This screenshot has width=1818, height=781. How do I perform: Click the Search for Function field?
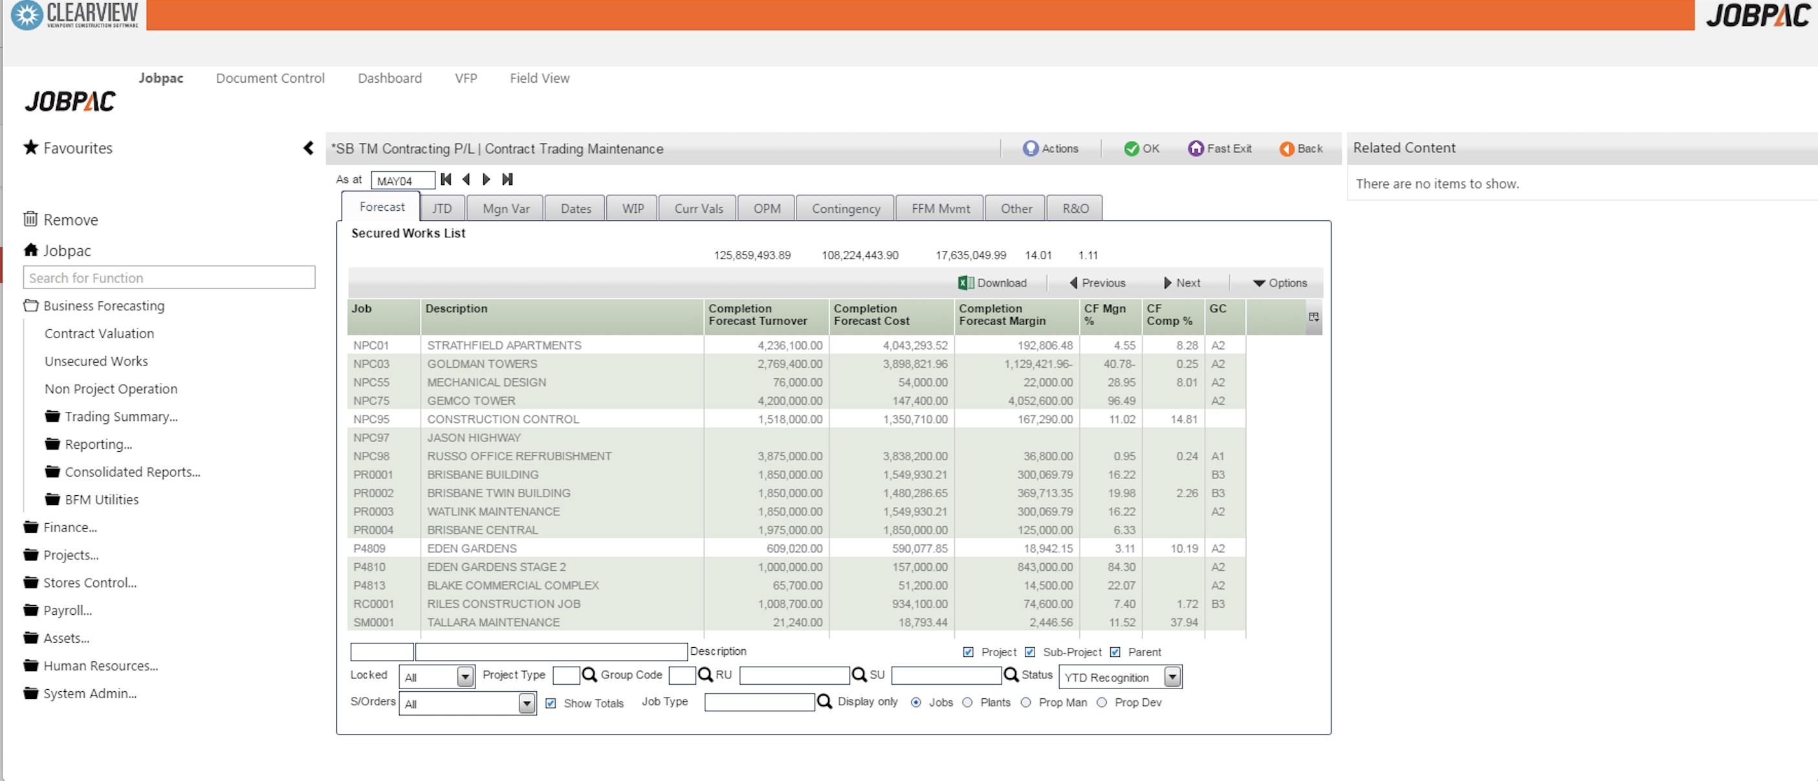coord(170,278)
